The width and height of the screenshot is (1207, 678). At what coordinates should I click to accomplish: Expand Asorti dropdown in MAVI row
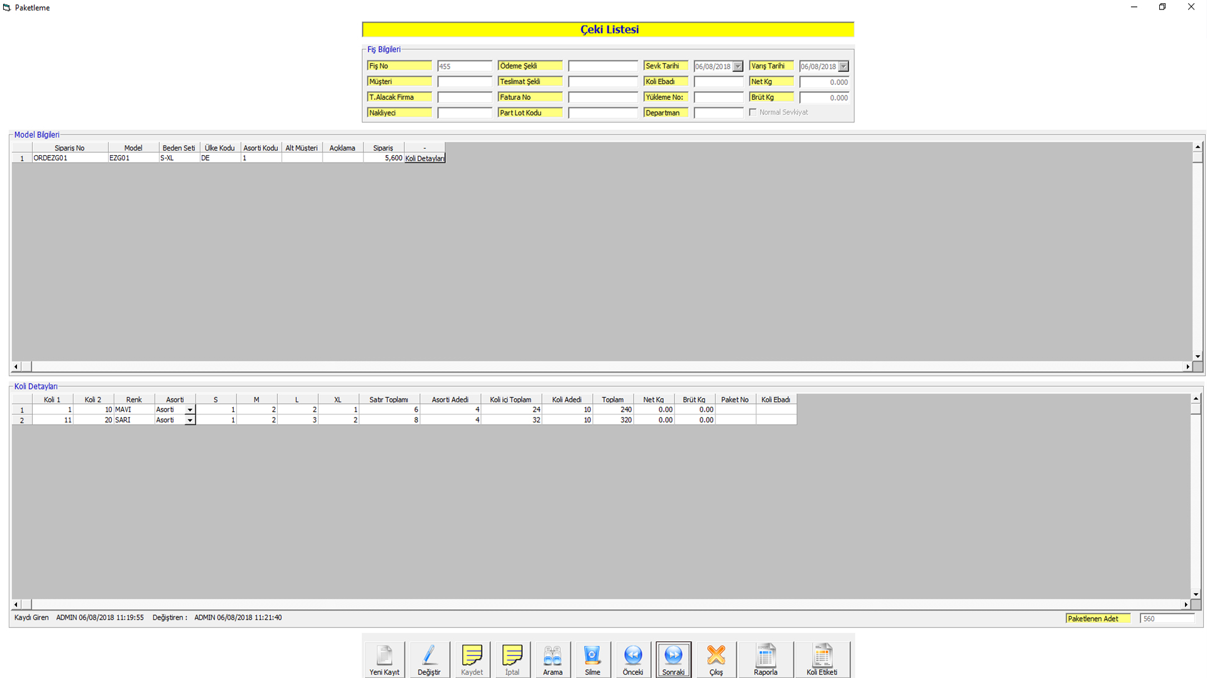[x=190, y=410]
